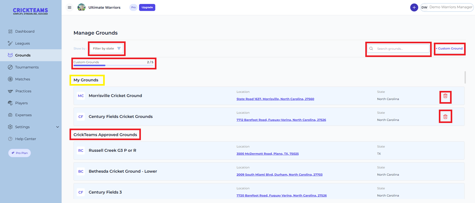Click the Tournaments sidebar icon
475x203 pixels.
click(x=10, y=67)
